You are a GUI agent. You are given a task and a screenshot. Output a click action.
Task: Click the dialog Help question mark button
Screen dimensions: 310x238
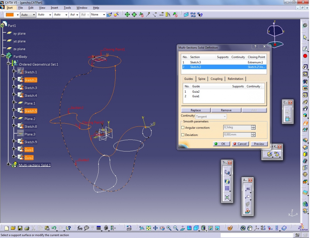click(x=255, y=46)
